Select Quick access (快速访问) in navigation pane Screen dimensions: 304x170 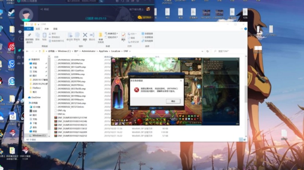click(x=34, y=60)
